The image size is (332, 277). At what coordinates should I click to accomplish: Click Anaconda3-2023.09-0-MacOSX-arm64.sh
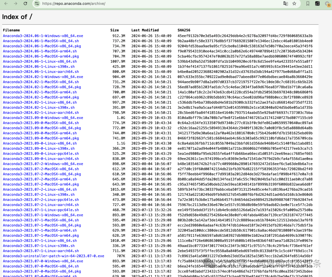click(x=40, y=133)
